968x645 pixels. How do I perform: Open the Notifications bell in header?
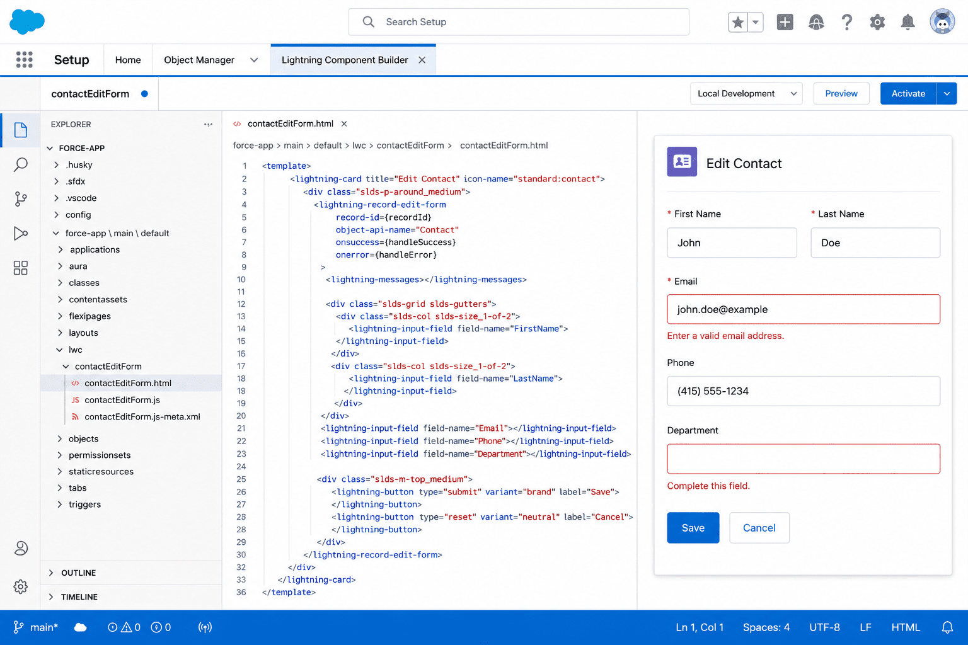[907, 22]
